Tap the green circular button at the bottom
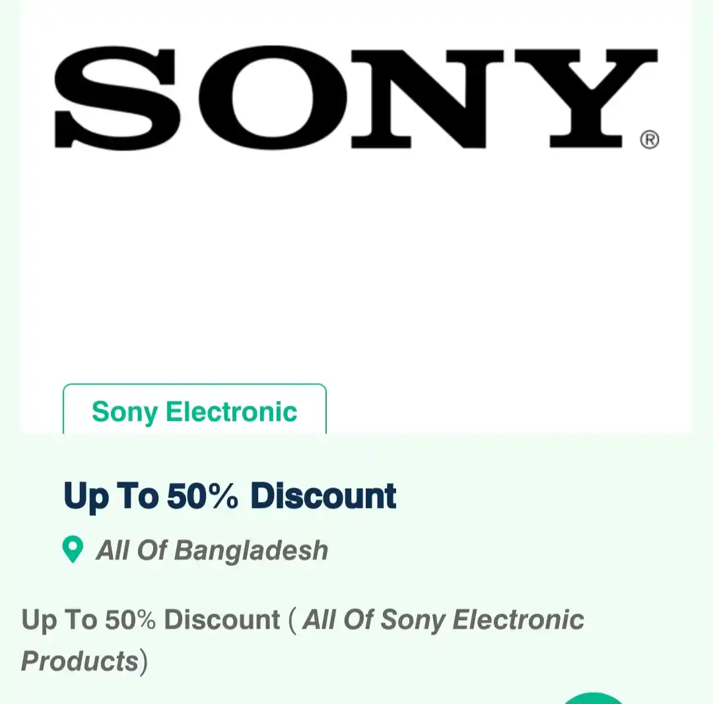The image size is (713, 704). [594, 698]
